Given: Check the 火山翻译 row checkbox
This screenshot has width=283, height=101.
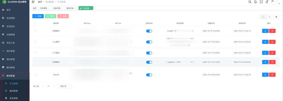Looking at the screenshot, I should click(x=35, y=42).
